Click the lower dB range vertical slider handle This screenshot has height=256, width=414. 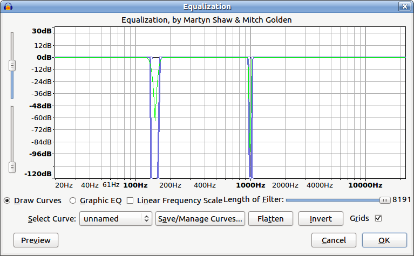coord(12,167)
